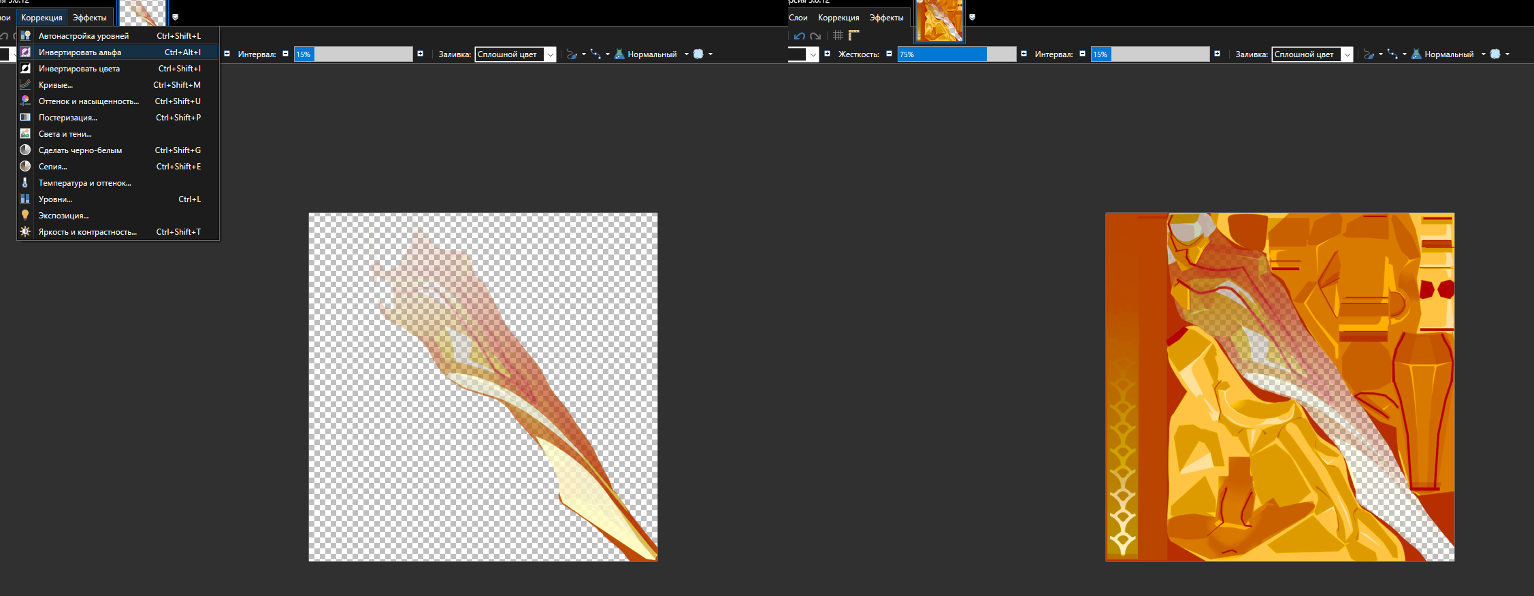Open Нормальный blend mode arrow in right window
This screenshot has height=596, width=1534.
point(1483,54)
